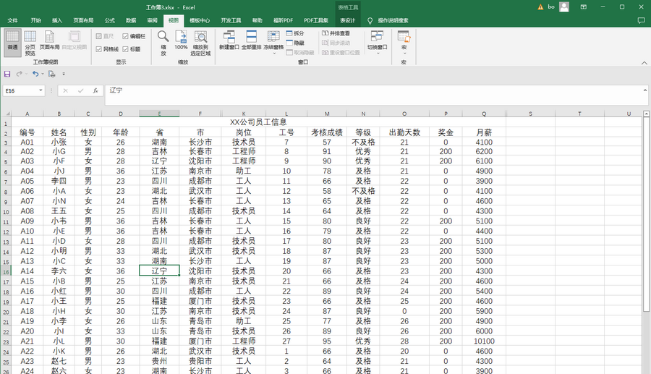This screenshot has height=374, width=651.
Task: Switch to the Insert (插入) tab
Action: pos(57,21)
